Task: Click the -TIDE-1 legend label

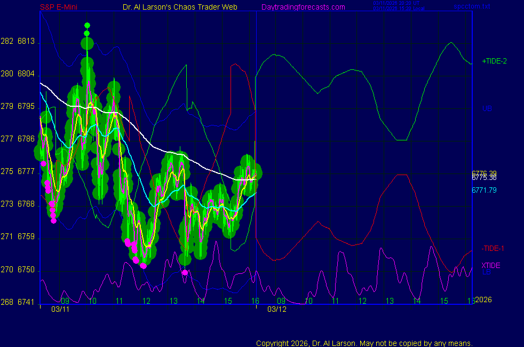Action: 493,248
